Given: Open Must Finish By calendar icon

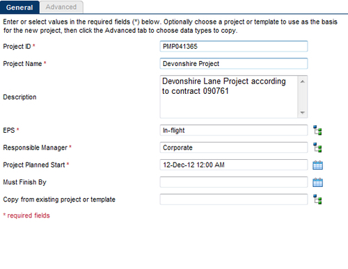Looking at the screenshot, I should pos(317,182).
